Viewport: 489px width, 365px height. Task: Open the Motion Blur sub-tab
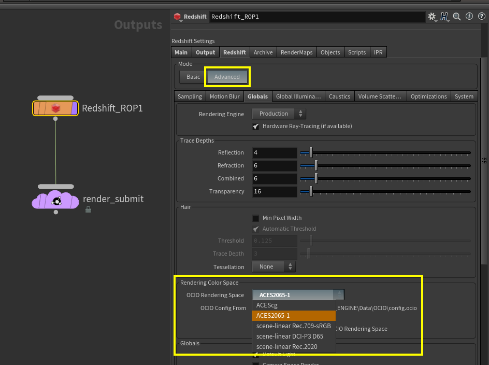(224, 96)
